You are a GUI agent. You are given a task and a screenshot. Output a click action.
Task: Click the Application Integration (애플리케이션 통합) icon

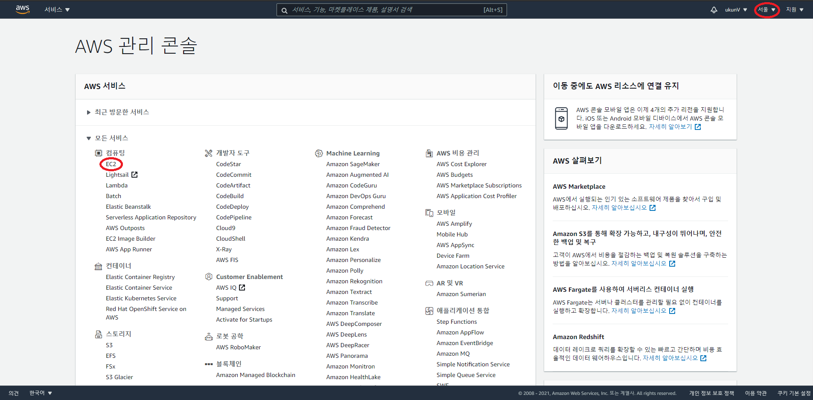point(429,311)
